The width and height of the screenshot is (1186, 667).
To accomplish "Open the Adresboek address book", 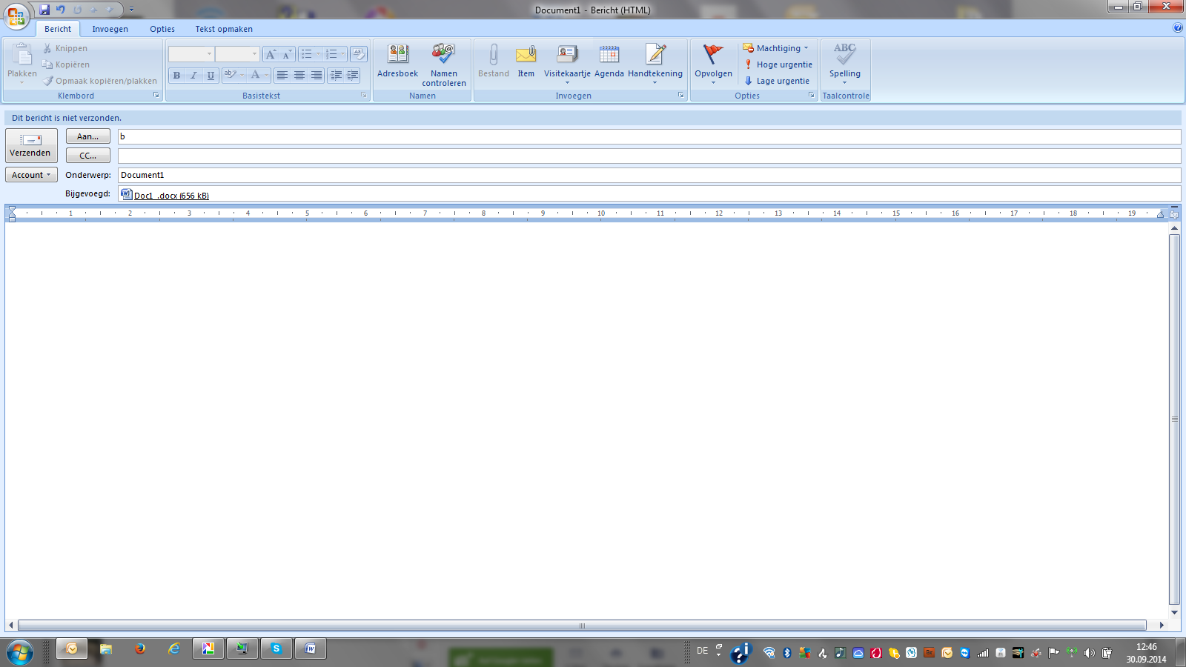I will (x=397, y=60).
